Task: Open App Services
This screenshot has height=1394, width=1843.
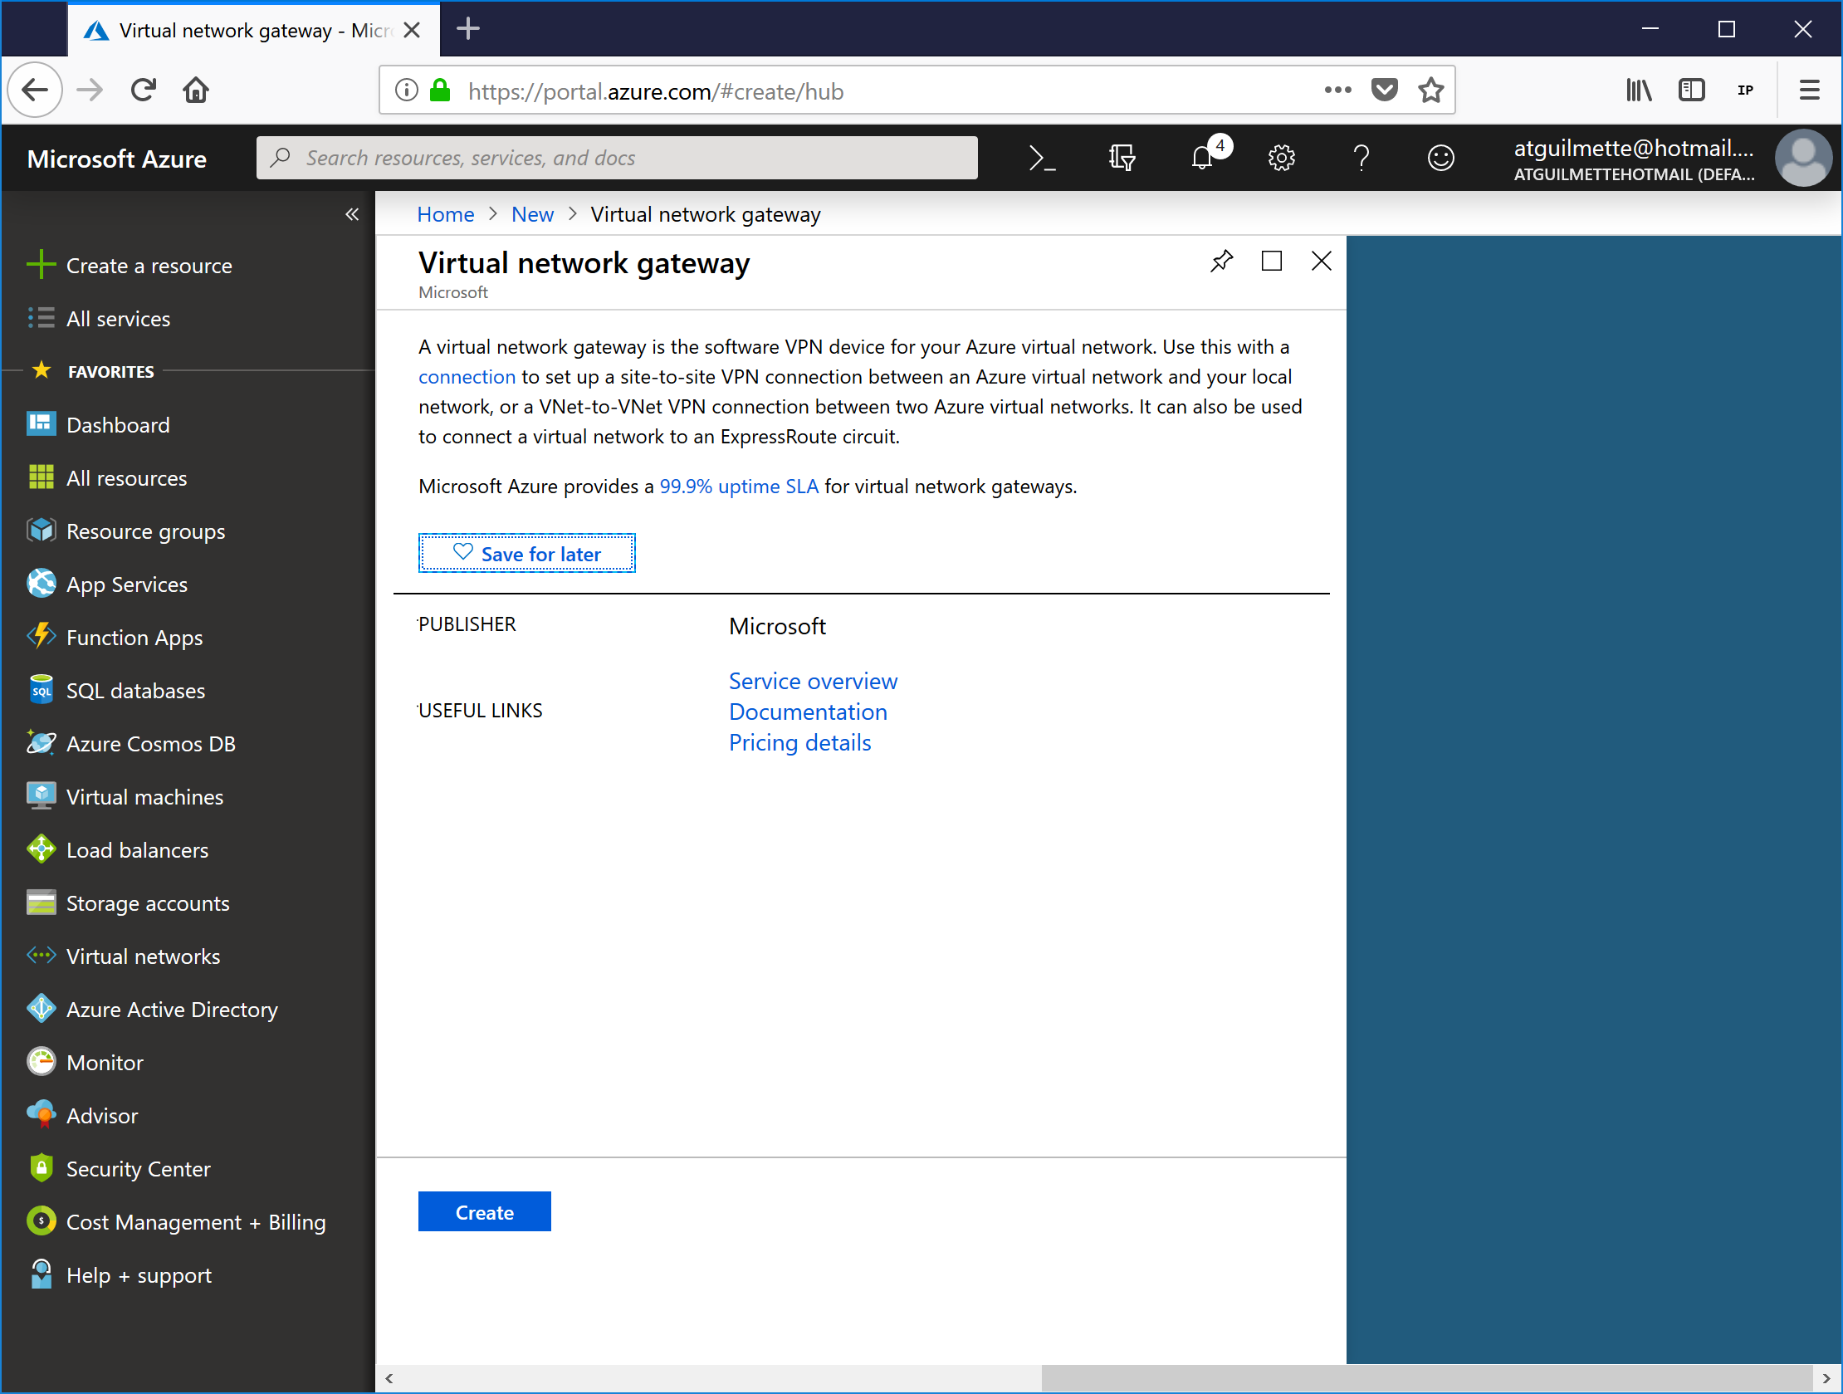Action: pos(127,585)
